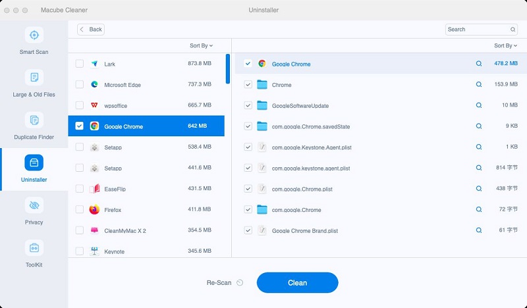Open the ToolKit module icon

coord(34,248)
